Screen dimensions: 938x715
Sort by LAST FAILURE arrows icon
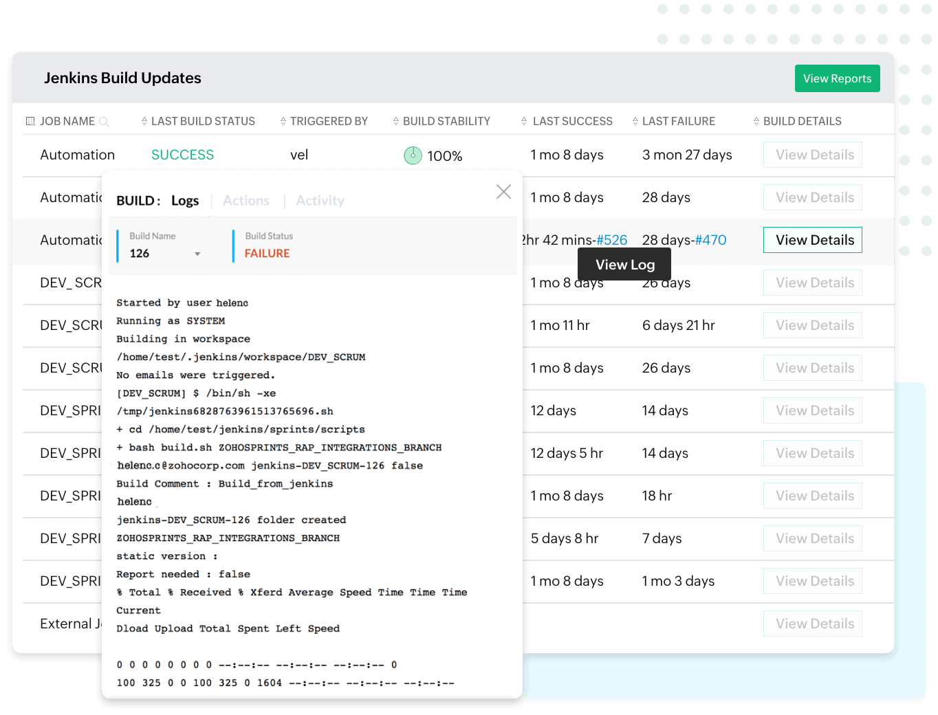pos(635,121)
